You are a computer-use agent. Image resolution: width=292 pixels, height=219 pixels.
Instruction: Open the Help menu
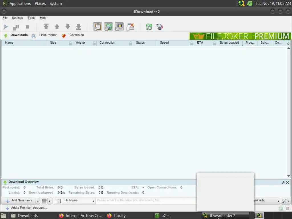(x=43, y=18)
